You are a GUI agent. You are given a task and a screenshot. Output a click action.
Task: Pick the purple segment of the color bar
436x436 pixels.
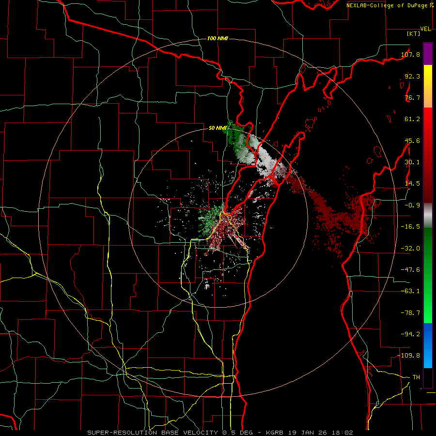click(428, 54)
